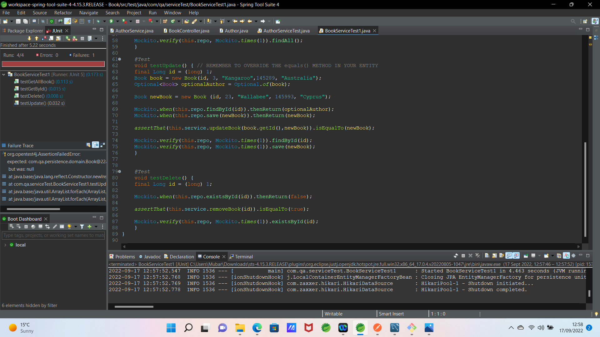
Task: Click the Test Run History icon in JUnit
Action: (x=90, y=38)
